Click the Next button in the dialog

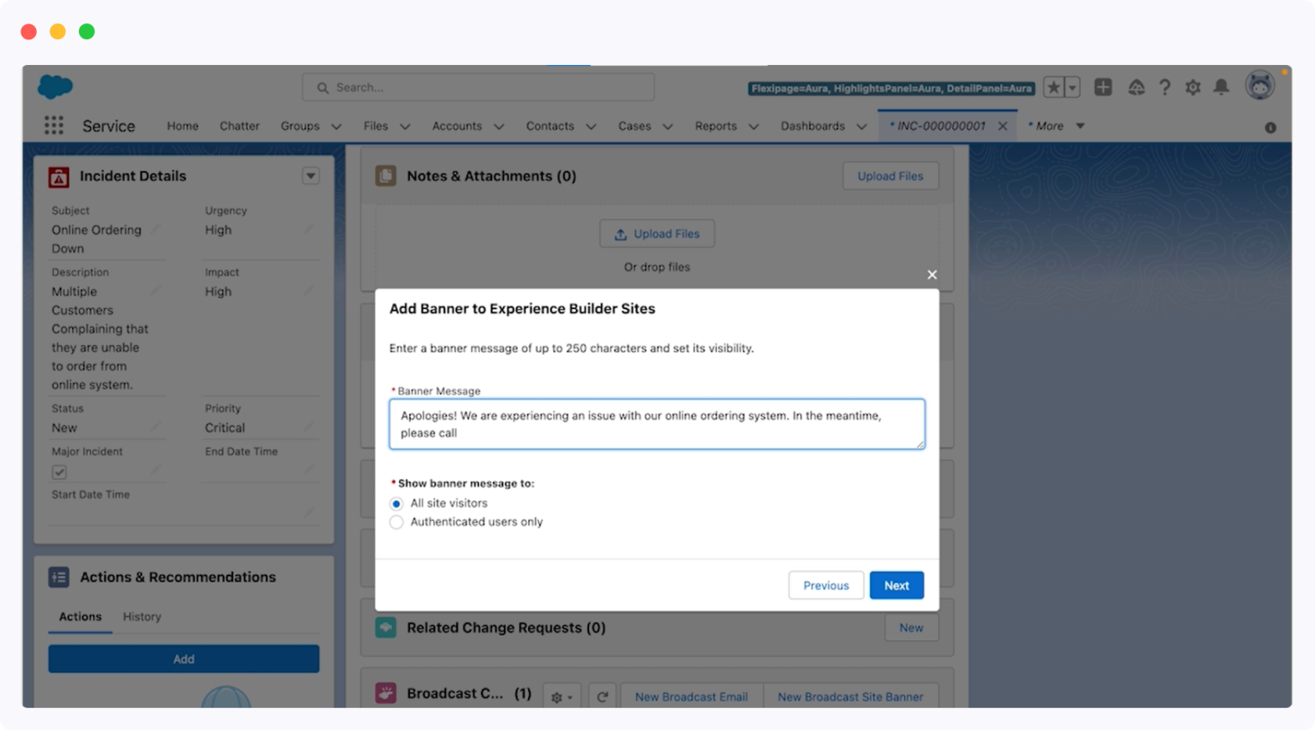pyautogui.click(x=896, y=585)
